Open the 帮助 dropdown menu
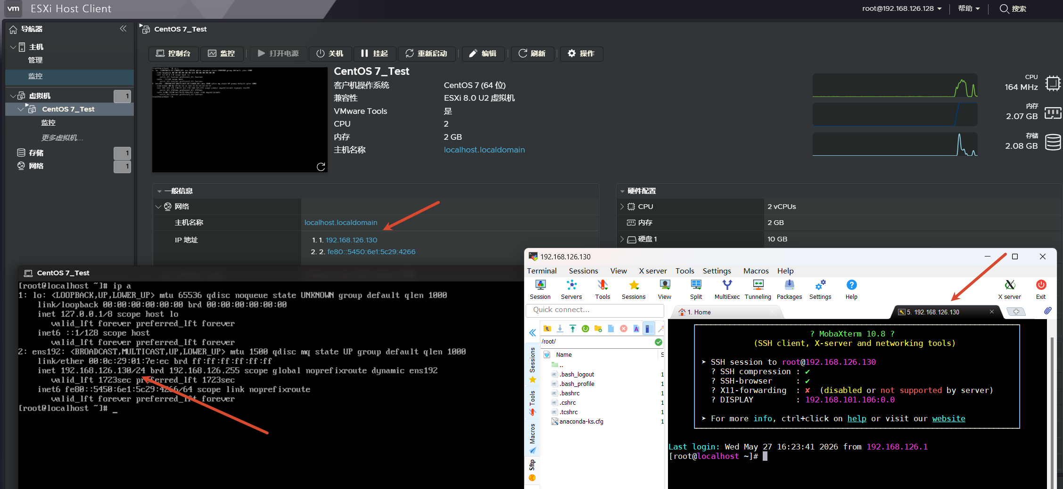 click(x=969, y=8)
